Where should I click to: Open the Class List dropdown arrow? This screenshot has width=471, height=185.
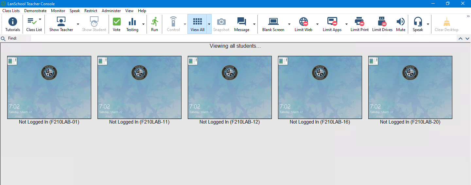point(40,19)
